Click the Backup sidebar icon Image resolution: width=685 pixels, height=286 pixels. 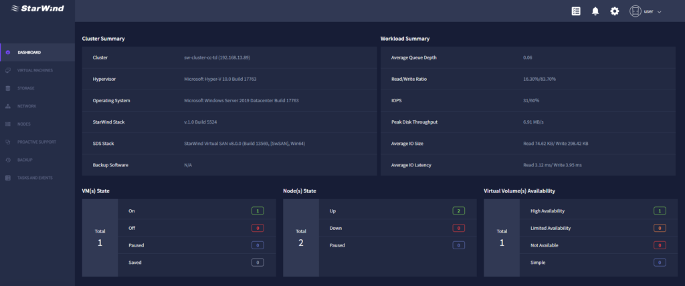8,160
